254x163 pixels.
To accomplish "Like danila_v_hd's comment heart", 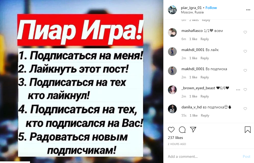I will (245, 109).
